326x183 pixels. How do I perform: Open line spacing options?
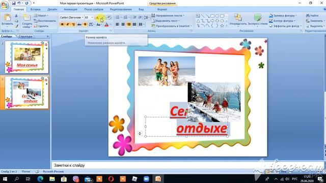[147, 17]
